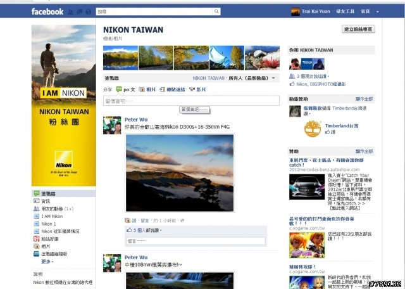The width and height of the screenshot is (405, 289).
Task: Open fifth red plant rocks thumbnail
Action: 262,58
